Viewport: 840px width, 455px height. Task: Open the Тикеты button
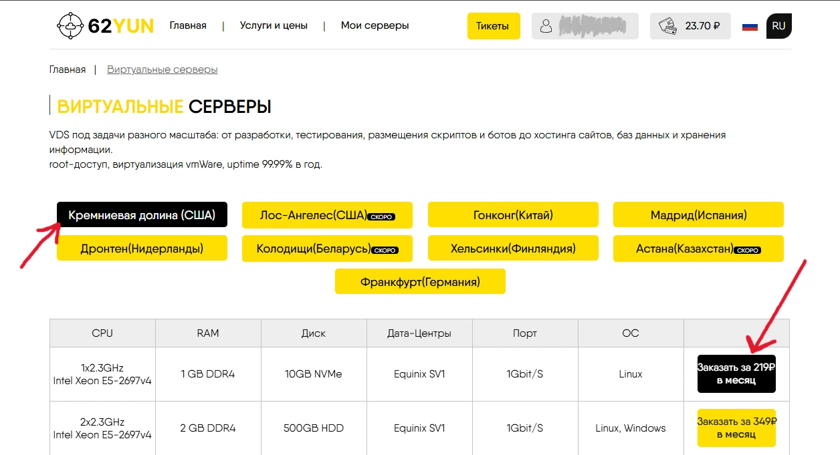coord(493,26)
